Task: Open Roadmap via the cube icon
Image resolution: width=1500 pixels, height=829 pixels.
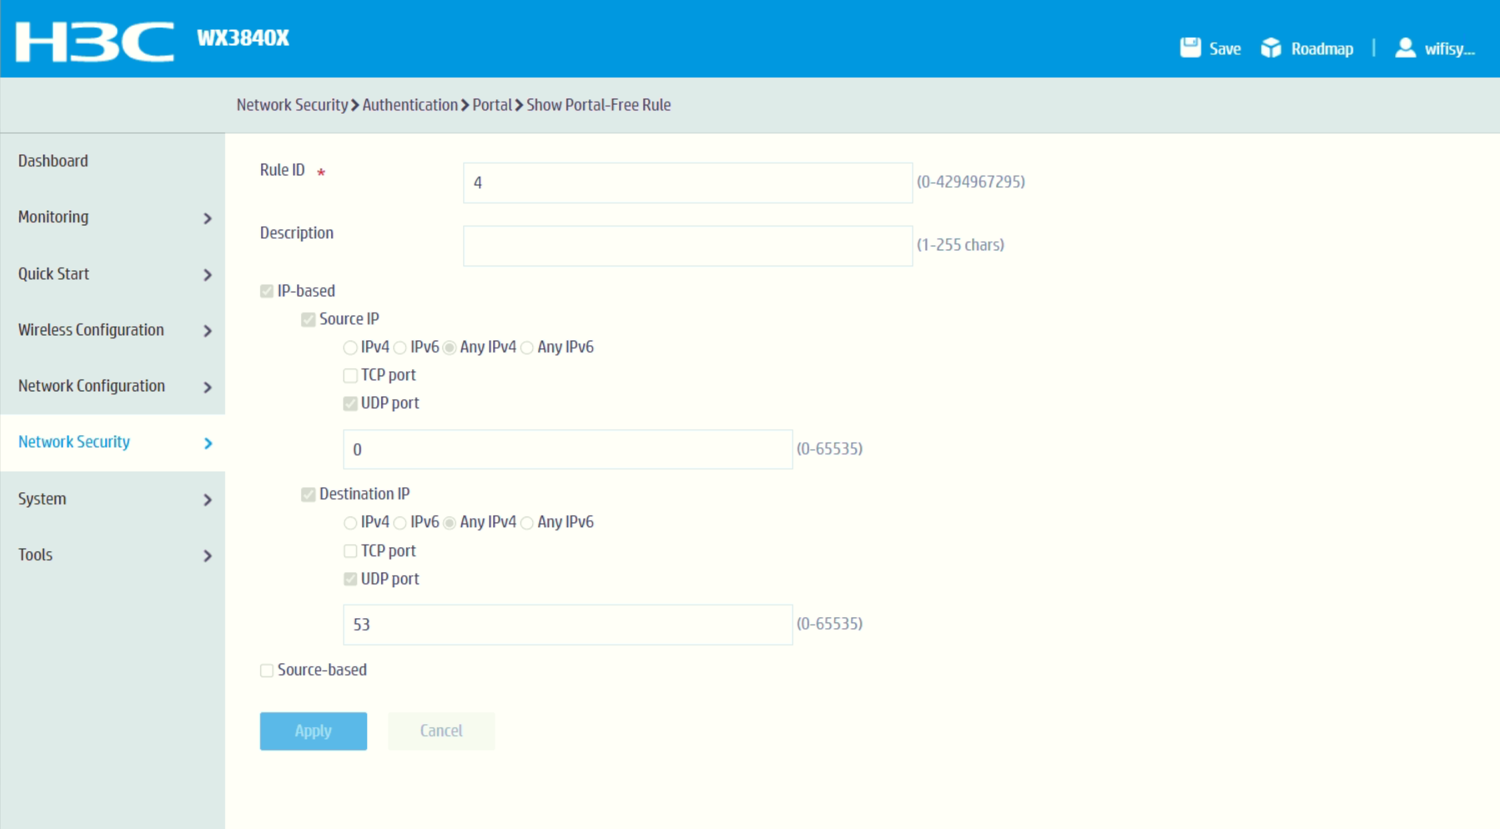Action: (x=1271, y=48)
